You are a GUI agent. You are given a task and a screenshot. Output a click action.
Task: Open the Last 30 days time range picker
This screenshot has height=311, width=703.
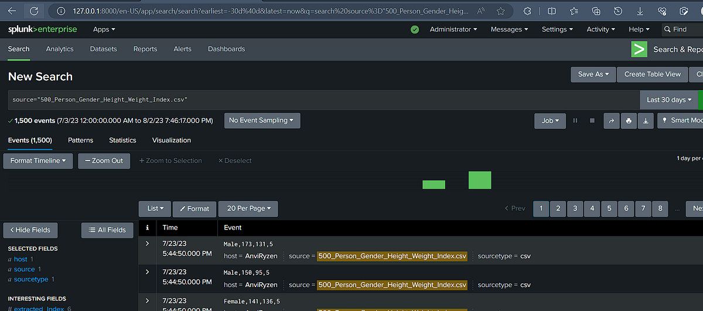click(x=669, y=100)
